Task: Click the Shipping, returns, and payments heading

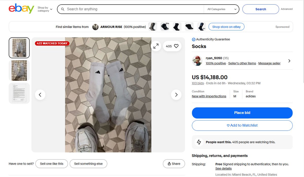Action: 220,156
